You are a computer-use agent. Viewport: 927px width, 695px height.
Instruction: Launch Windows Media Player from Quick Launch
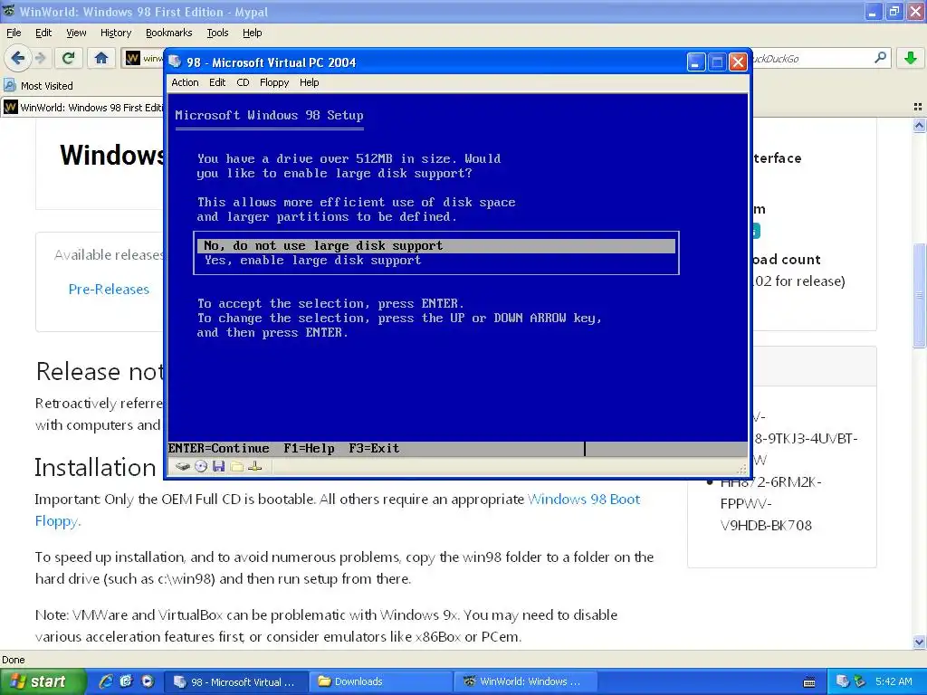(x=148, y=681)
